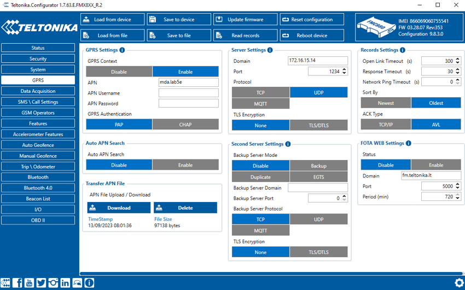
Task: Adjust the server Port 1234 stepper
Action: tap(344, 72)
